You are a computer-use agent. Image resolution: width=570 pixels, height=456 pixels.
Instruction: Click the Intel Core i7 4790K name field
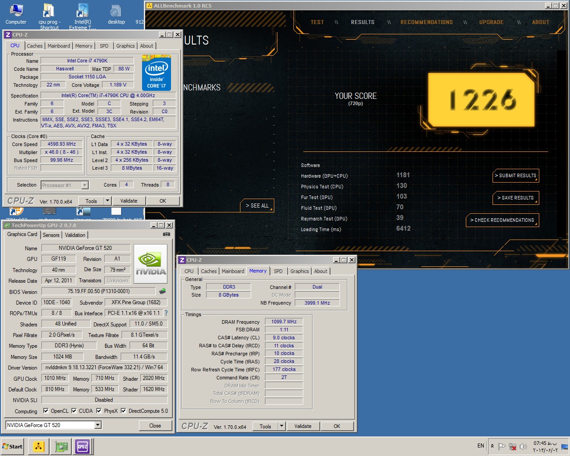87,61
